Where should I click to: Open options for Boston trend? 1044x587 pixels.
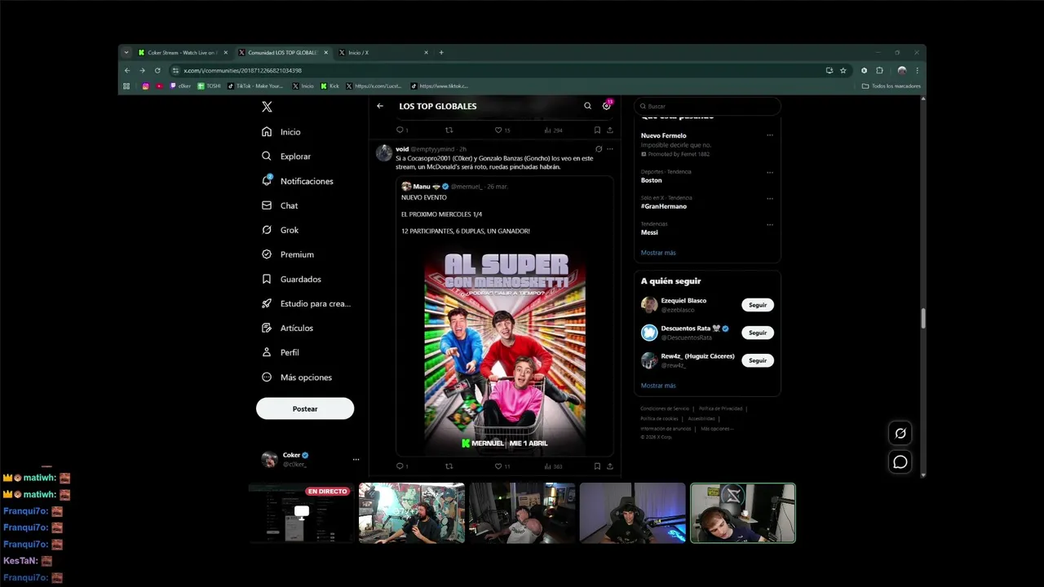770,172
